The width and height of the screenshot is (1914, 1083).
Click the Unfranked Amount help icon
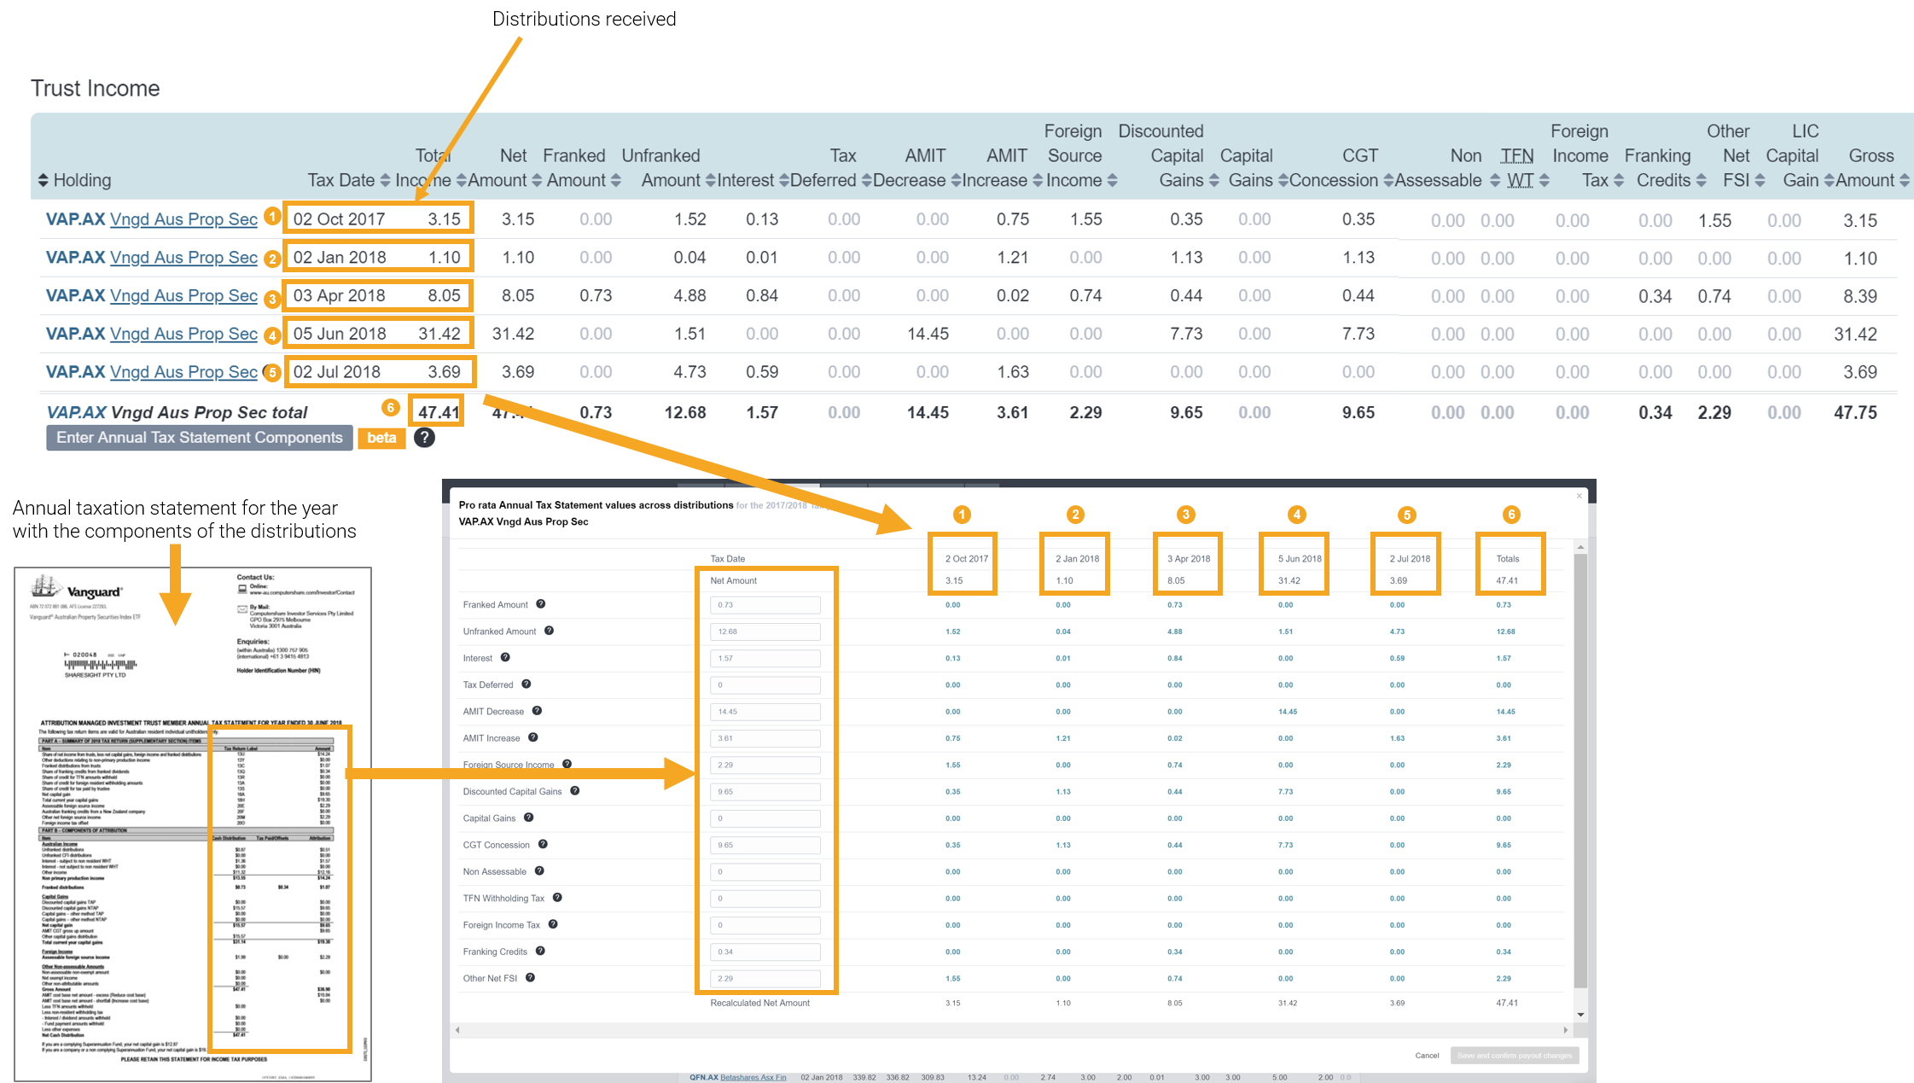(549, 632)
